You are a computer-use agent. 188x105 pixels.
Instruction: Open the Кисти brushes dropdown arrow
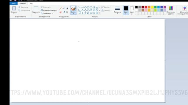coord(73,14)
